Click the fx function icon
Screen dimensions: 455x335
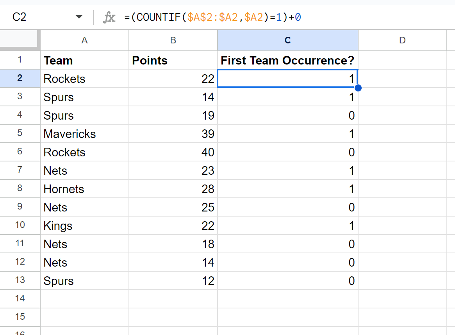(x=109, y=17)
